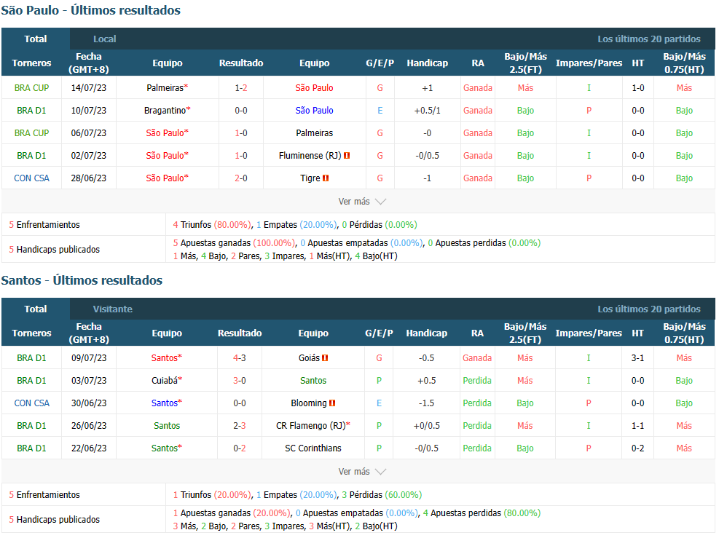The width and height of the screenshot is (719, 538).
Task: Click red card icon next to Fluminense (RJ)
Action: pyautogui.click(x=347, y=155)
